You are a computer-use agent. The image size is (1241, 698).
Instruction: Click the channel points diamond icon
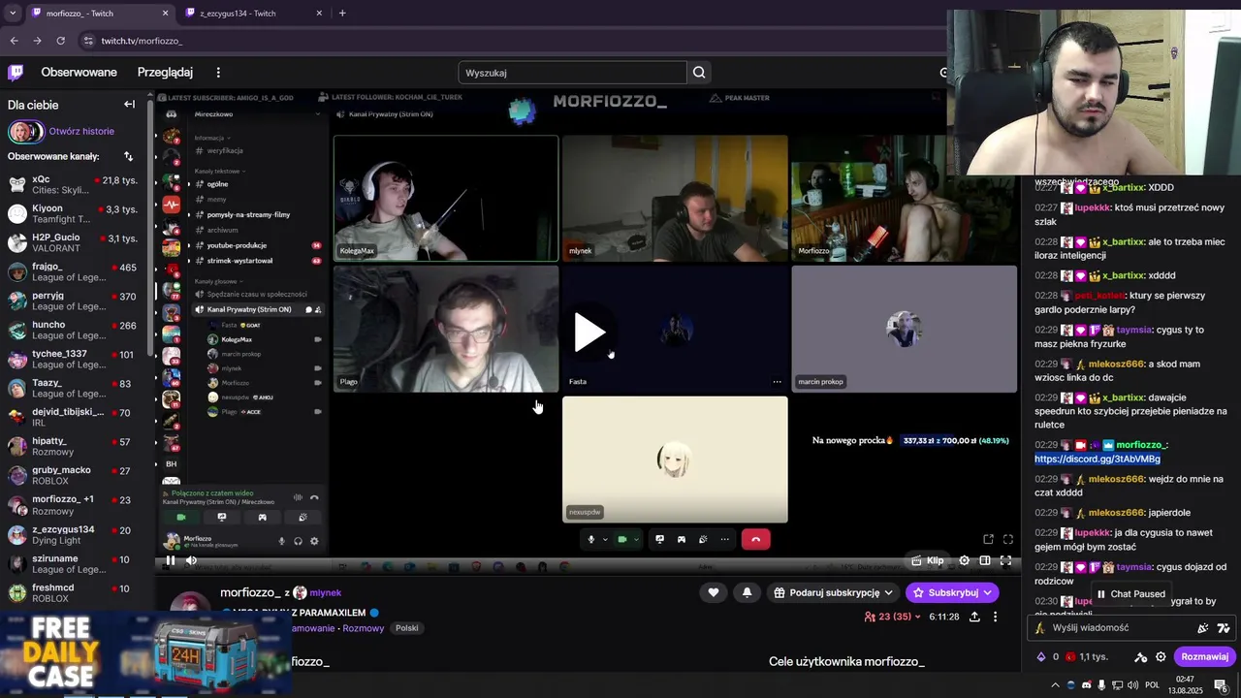[1041, 656]
